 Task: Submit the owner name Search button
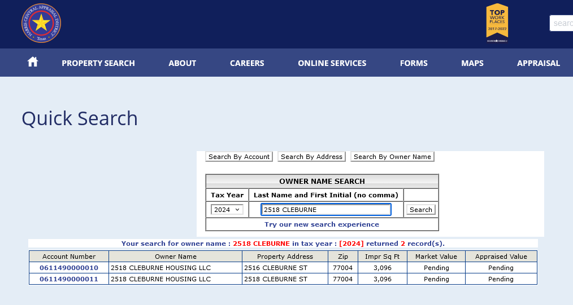420,210
